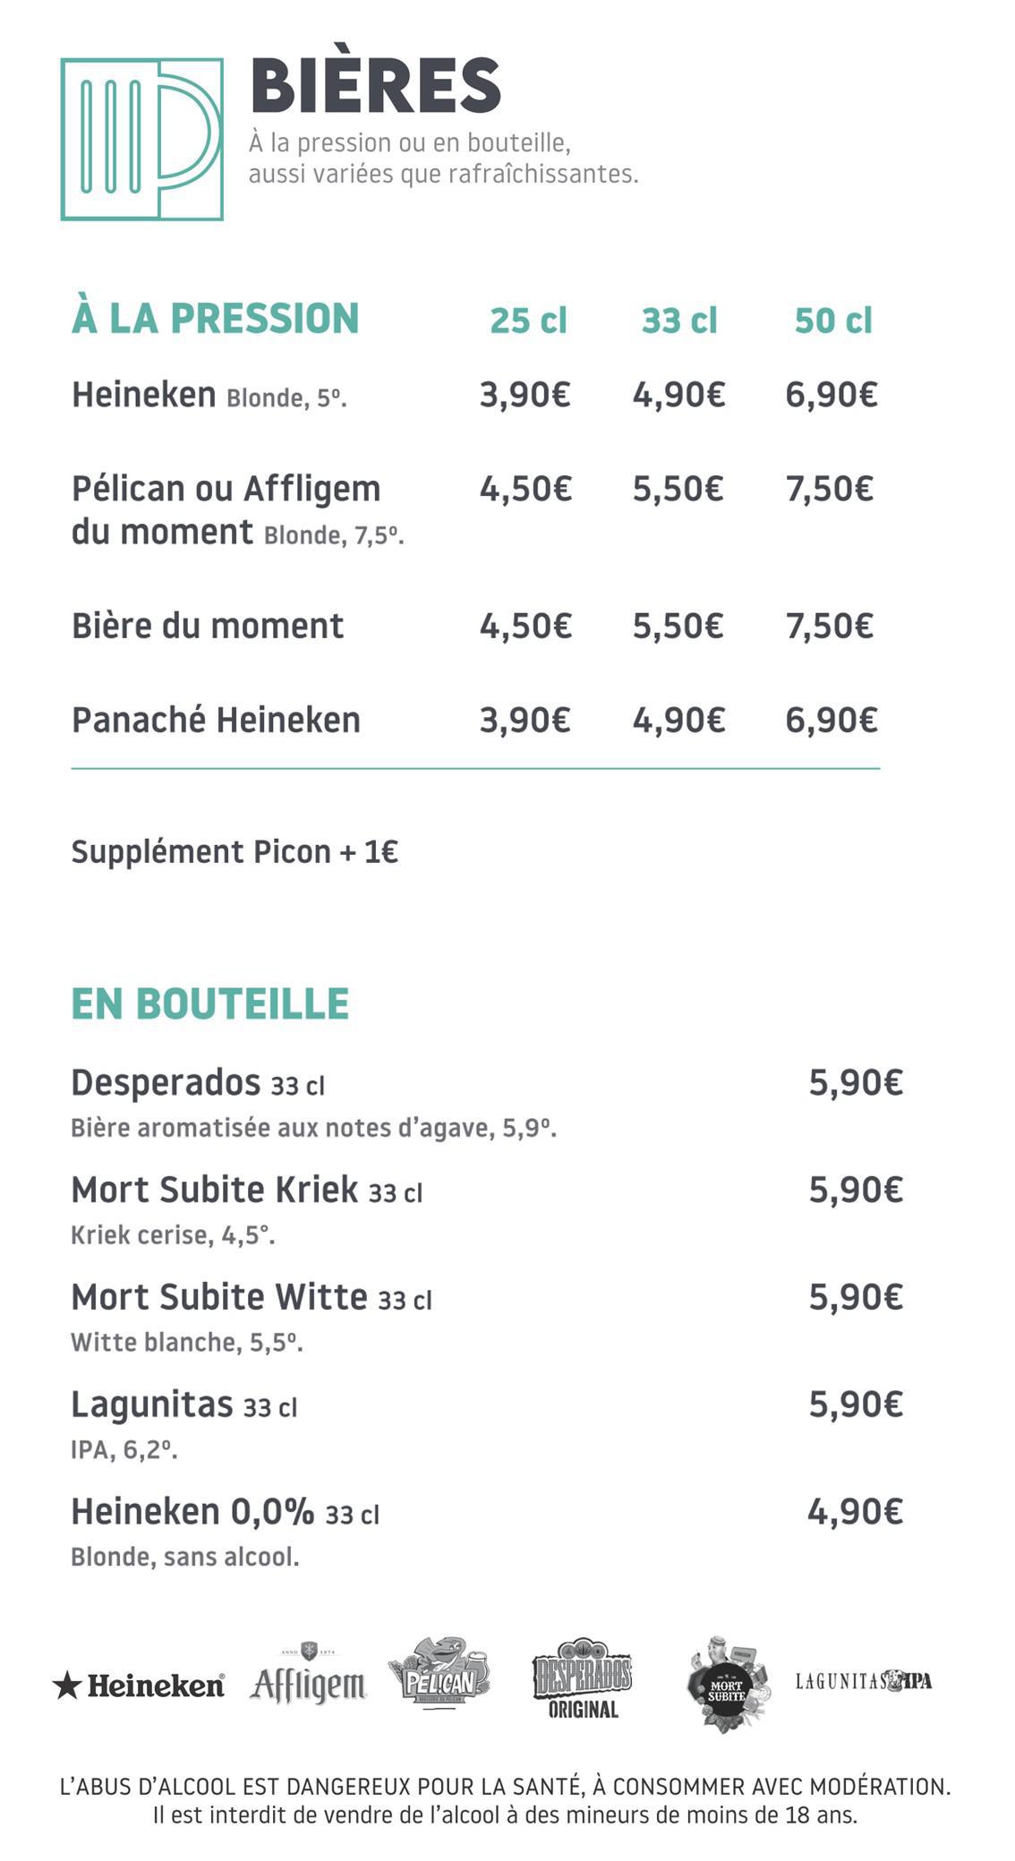Select the EN BOUTEILLE heading
The image size is (1015, 1861).
(209, 1003)
